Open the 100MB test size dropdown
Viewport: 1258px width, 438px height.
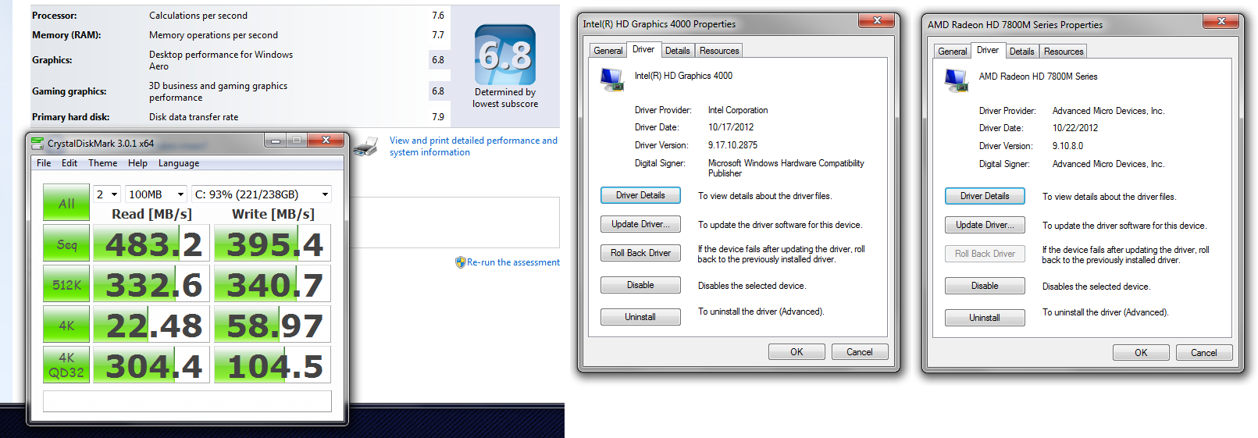(156, 194)
